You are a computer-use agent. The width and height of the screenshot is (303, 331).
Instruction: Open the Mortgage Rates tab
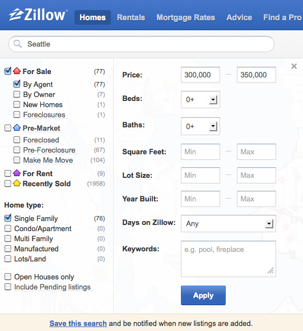(x=185, y=17)
